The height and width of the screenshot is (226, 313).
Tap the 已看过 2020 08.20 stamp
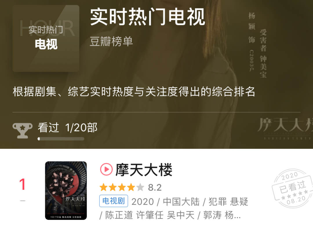point(292,188)
